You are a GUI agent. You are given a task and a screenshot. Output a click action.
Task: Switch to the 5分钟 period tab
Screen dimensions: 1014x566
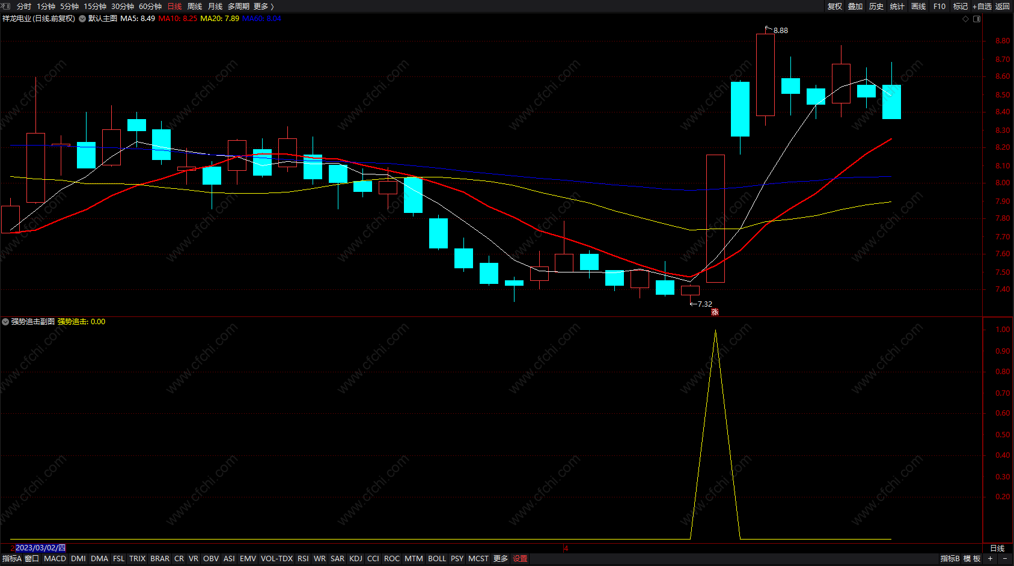tap(69, 6)
